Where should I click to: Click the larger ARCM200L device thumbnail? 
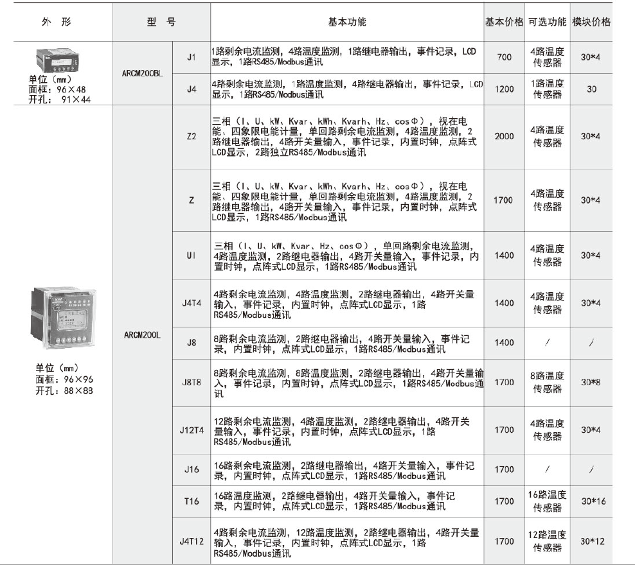(61, 317)
